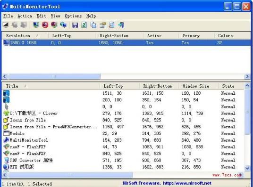Click the Find magnifier toolbar icon
Viewport: 253px width, 187px height.
[x=112, y=25]
